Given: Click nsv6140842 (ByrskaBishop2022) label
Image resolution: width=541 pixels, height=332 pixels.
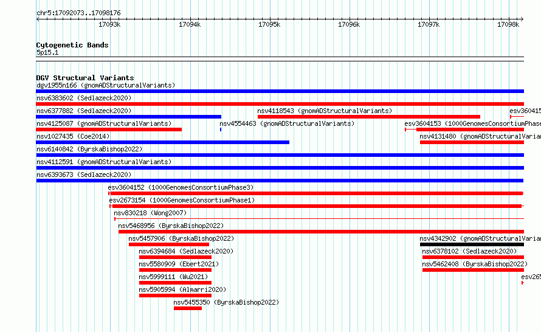Looking at the screenshot, I should pyautogui.click(x=89, y=149).
